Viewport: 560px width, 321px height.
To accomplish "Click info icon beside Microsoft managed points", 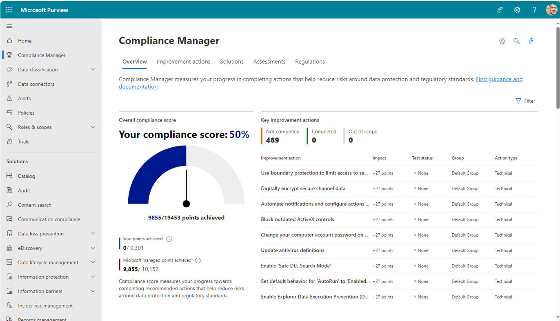I will pos(198,261).
